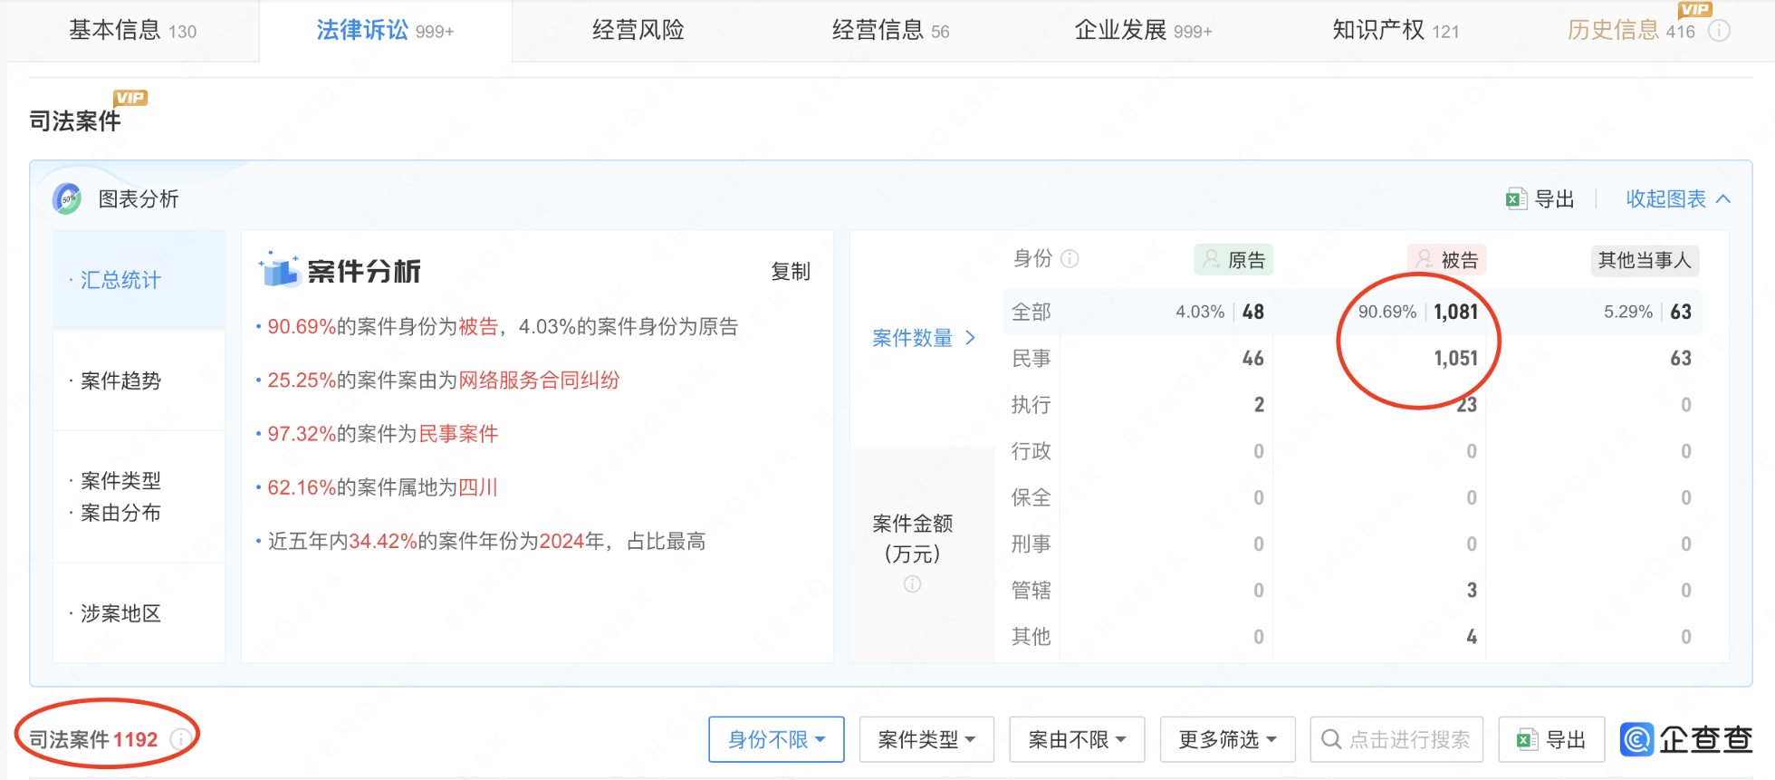Click the 2024 year in the analysis
This screenshot has height=780, width=1775.
[x=562, y=541]
